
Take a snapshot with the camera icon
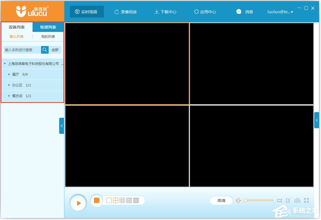[297, 200]
